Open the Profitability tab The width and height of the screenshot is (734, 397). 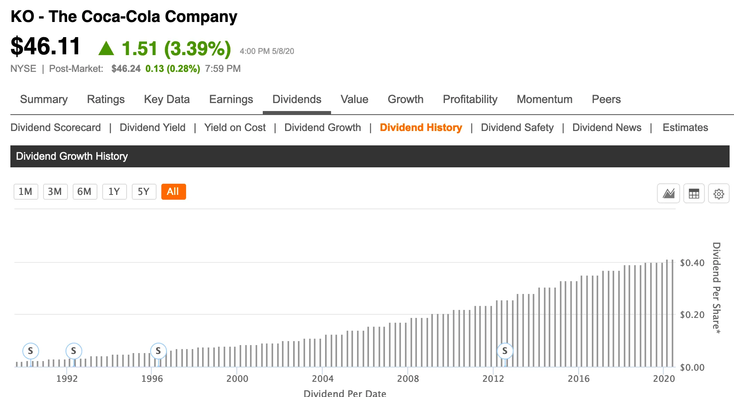tap(470, 99)
